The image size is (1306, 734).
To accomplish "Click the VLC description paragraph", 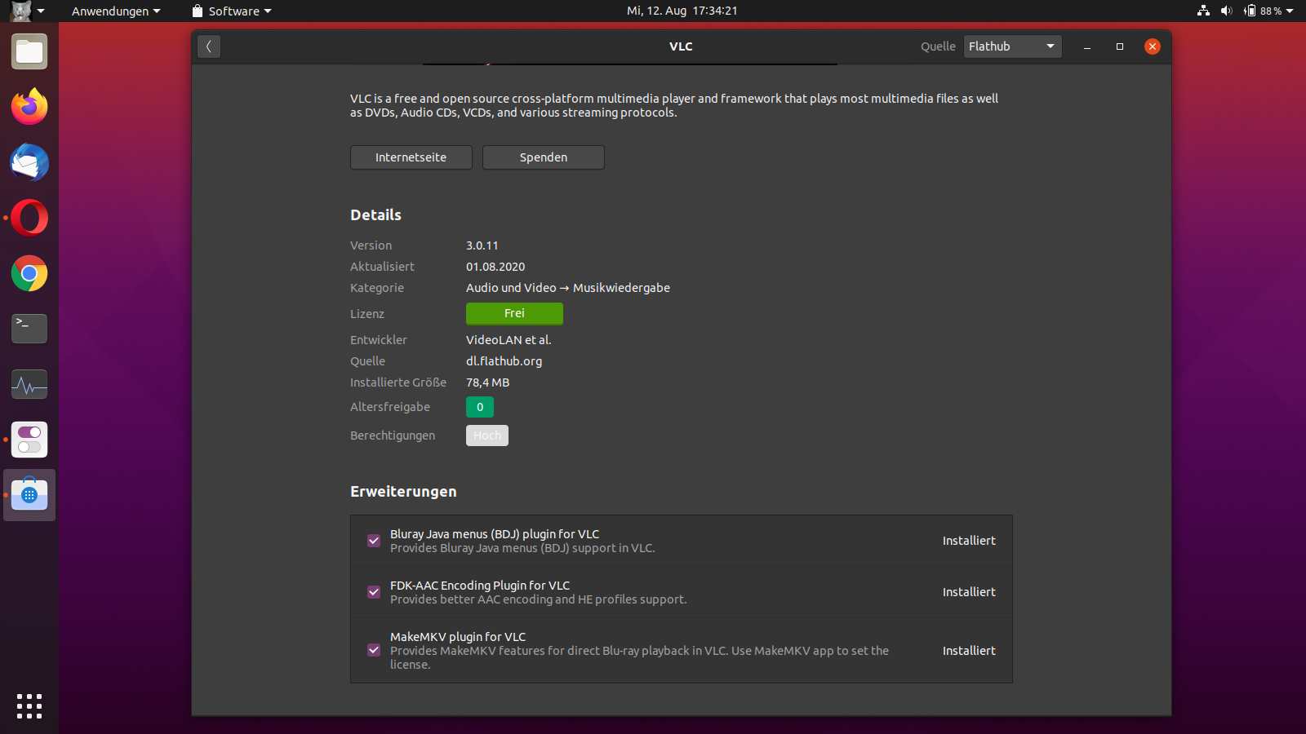I will point(674,105).
